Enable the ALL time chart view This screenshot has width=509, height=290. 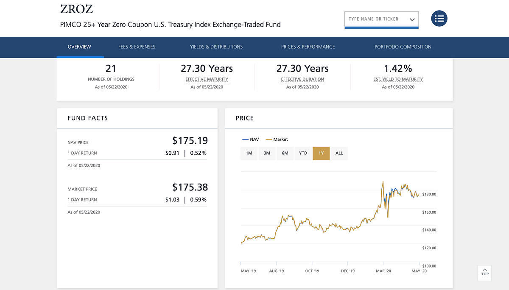[x=339, y=153]
